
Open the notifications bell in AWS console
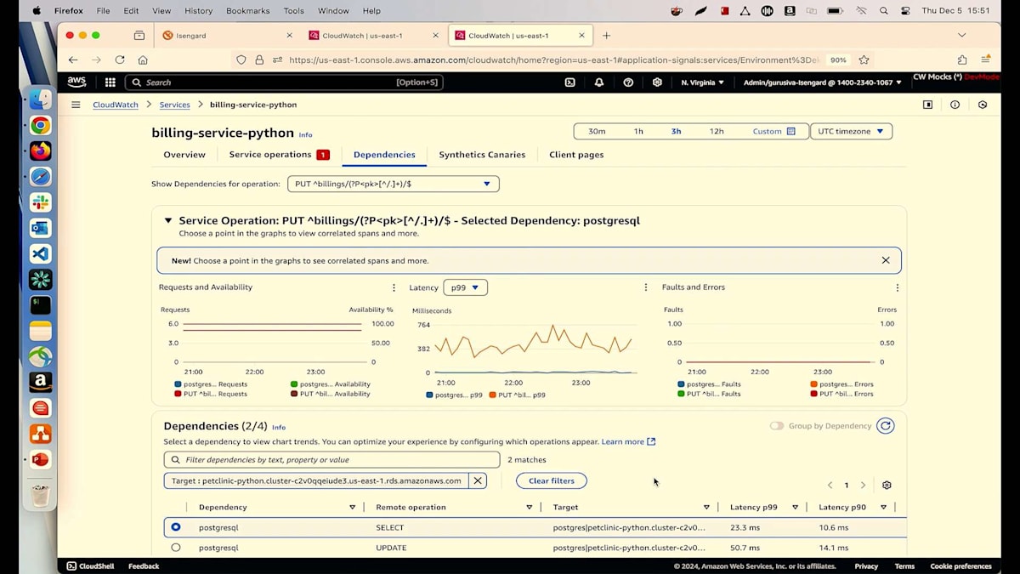(x=599, y=82)
